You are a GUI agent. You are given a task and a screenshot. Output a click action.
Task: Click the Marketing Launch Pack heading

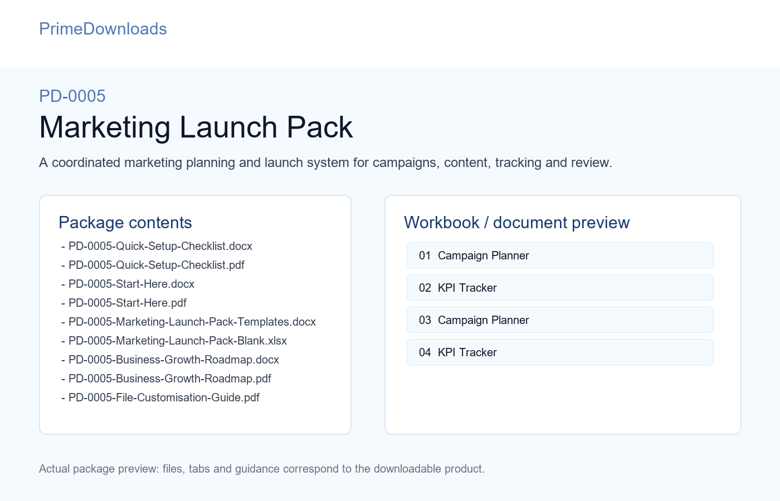click(x=196, y=127)
